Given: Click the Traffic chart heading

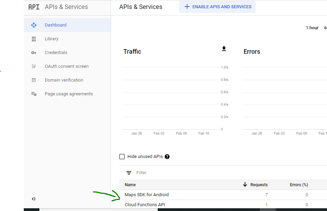Looking at the screenshot, I should 132,52.
